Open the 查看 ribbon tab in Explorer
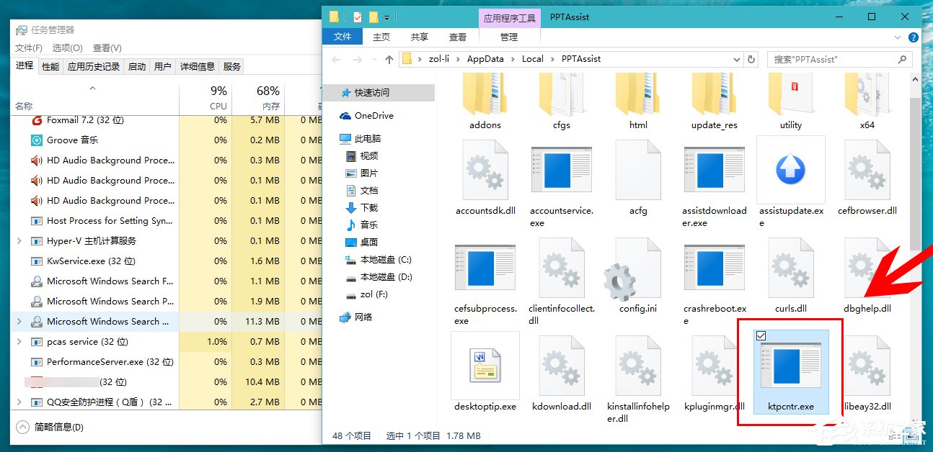933x452 pixels. (459, 37)
